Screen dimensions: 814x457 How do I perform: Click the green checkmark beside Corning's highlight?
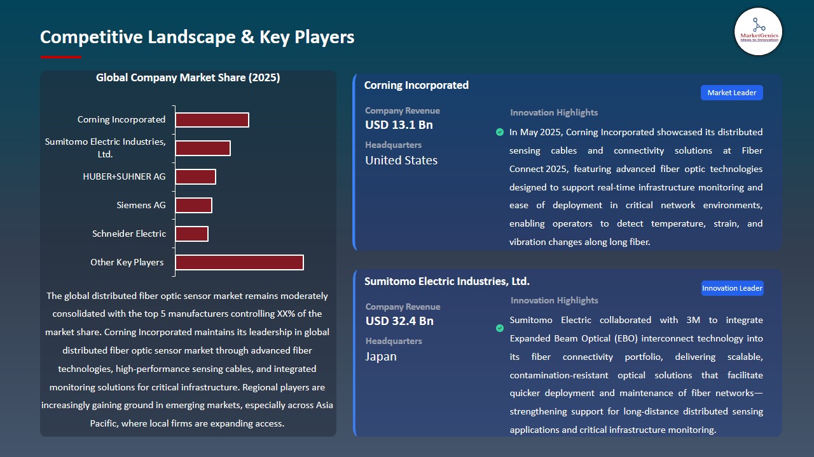coord(500,133)
